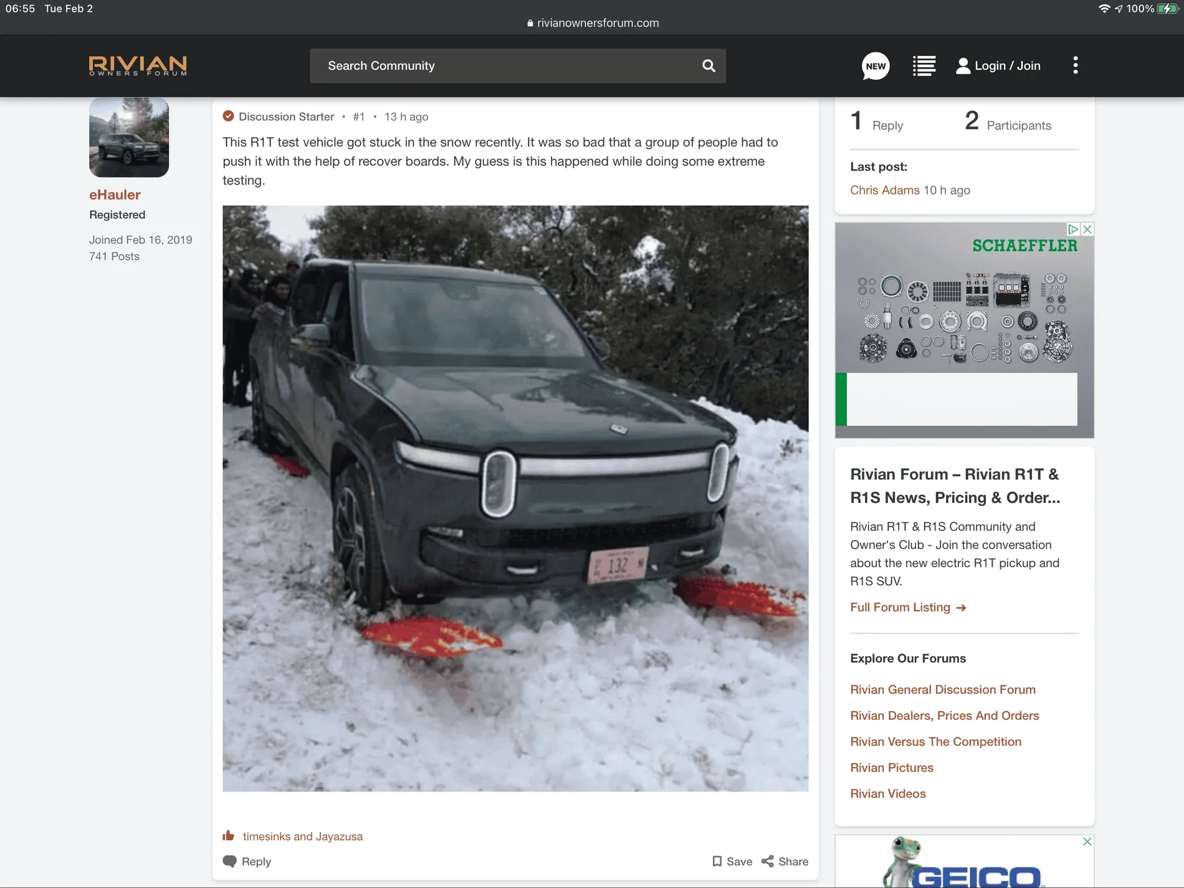Click the post number #1 link

point(359,117)
